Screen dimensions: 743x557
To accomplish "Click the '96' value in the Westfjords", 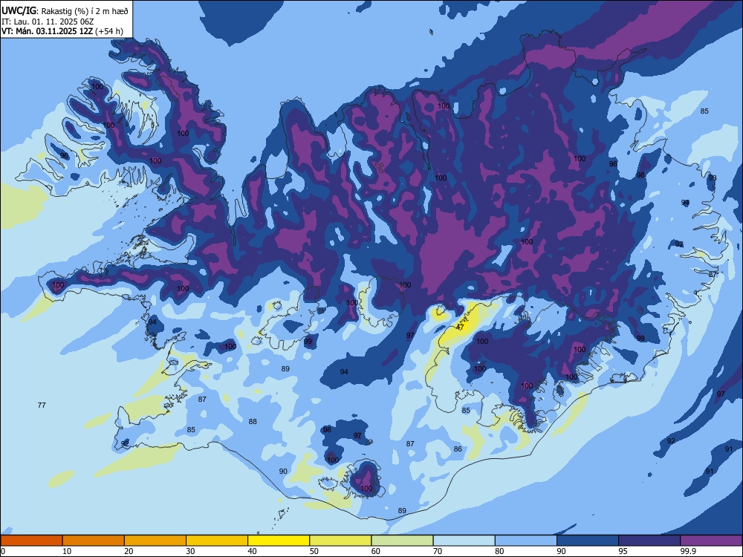I will click(64, 155).
